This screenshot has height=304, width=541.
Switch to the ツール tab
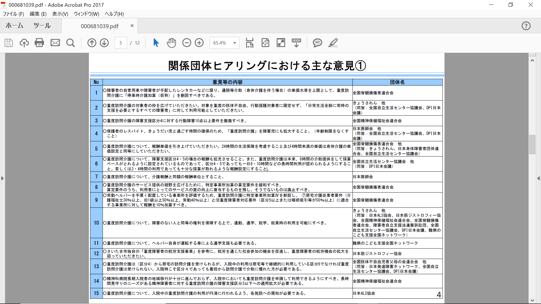pos(42,26)
